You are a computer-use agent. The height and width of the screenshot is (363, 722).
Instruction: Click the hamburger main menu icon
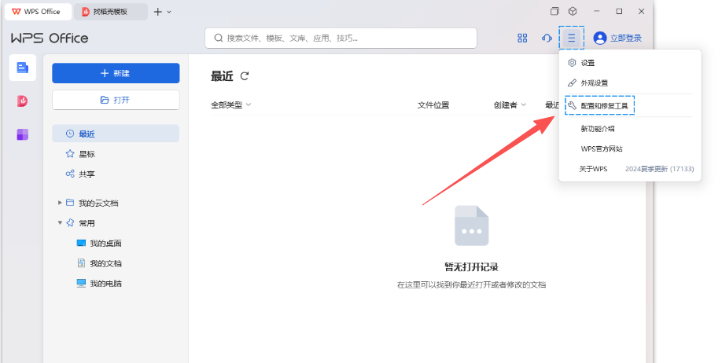click(572, 38)
